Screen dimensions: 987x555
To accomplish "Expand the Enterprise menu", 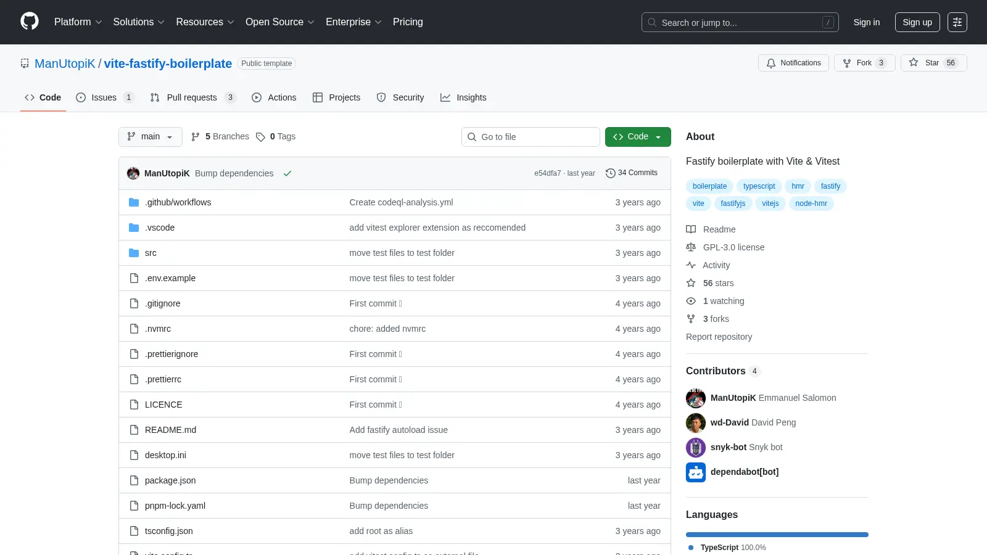I will (353, 22).
